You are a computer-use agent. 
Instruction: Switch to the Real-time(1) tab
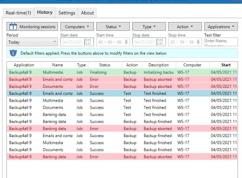click(18, 13)
